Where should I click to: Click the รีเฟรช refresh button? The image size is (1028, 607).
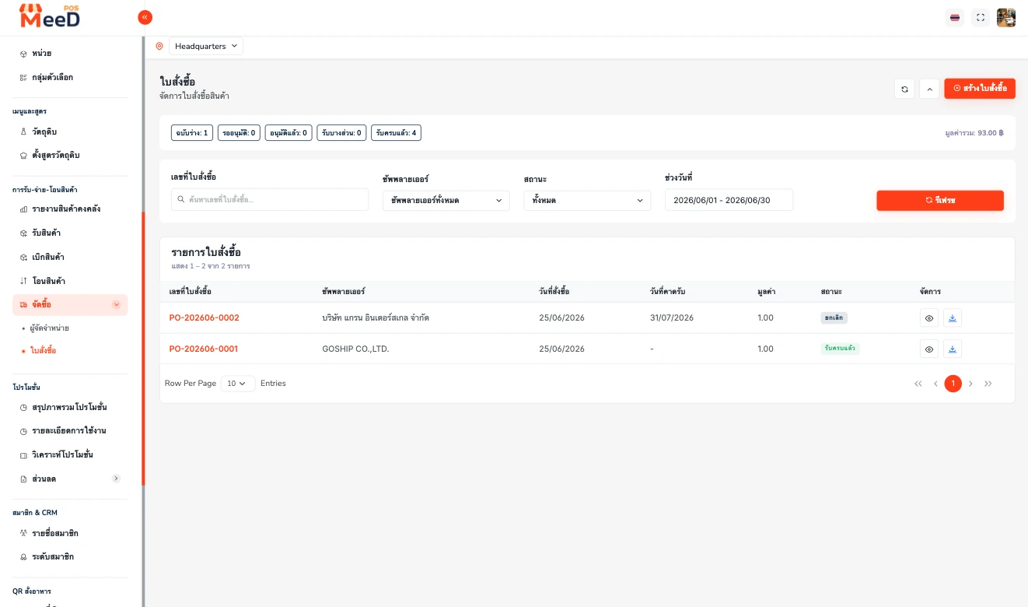(940, 200)
